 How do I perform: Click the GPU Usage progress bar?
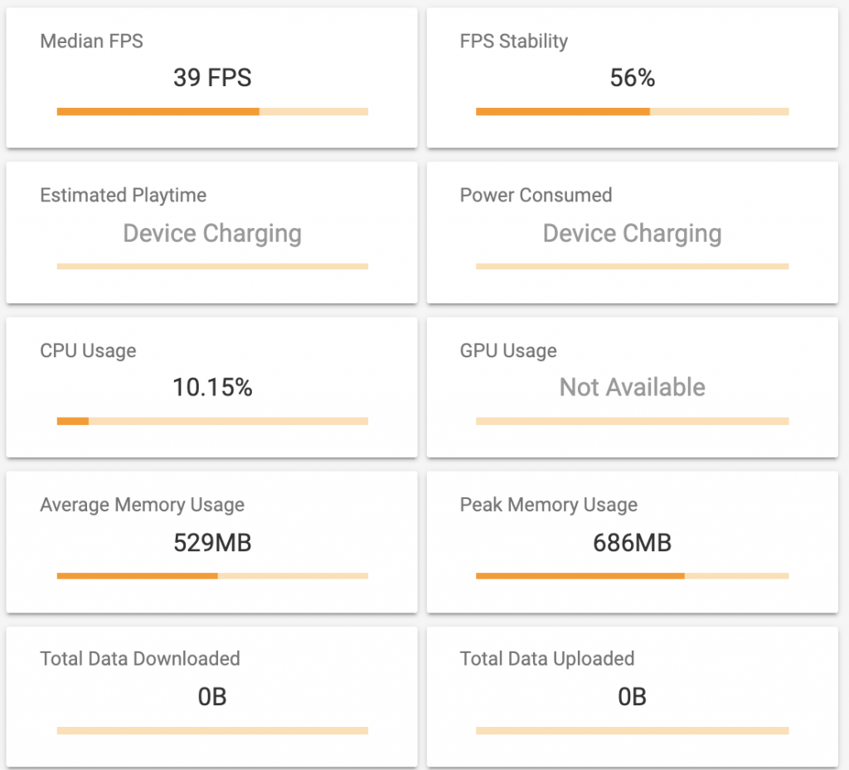632,421
